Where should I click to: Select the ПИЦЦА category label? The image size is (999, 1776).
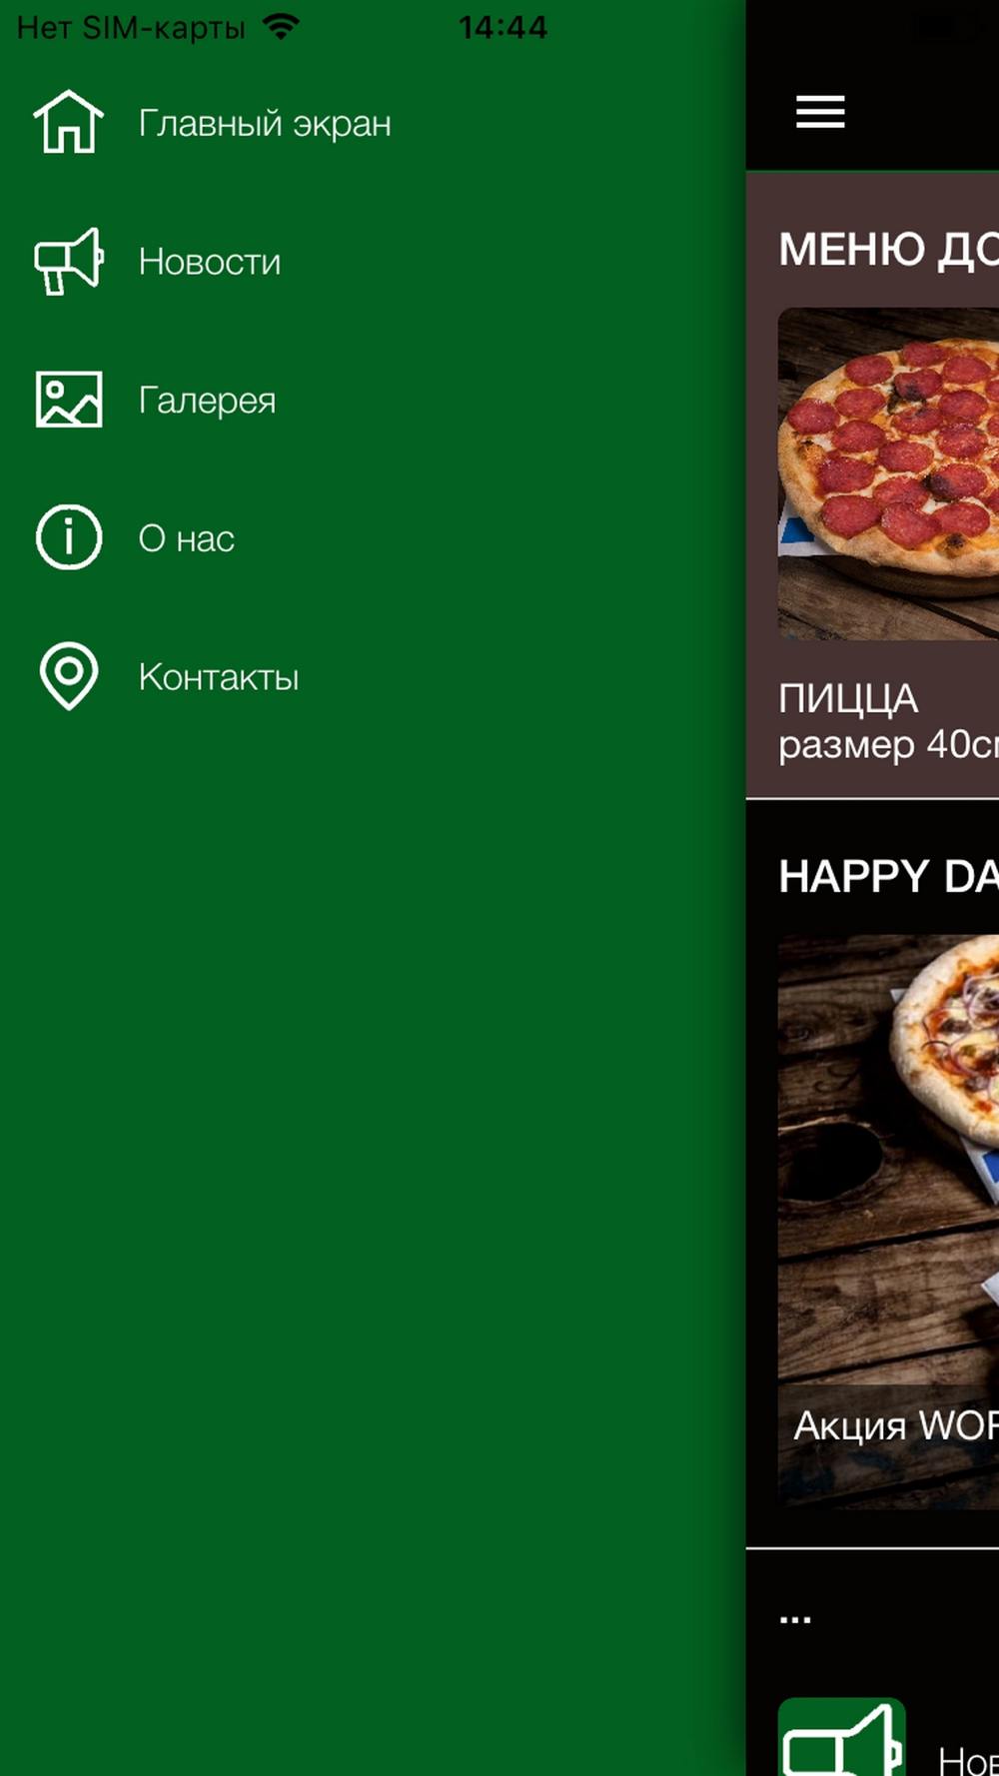coord(848,699)
